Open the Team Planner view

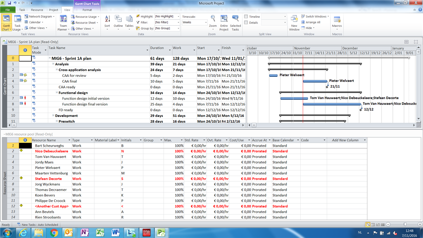[63, 23]
